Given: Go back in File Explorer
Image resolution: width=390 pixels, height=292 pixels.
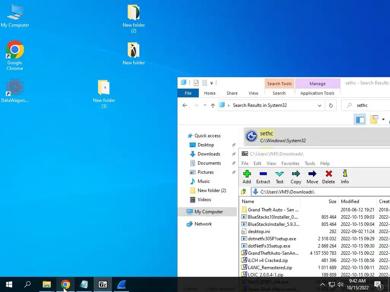Looking at the screenshot, I should pos(185,105).
